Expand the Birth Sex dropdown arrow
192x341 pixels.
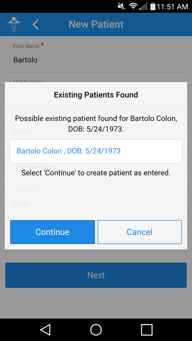[167, 203]
